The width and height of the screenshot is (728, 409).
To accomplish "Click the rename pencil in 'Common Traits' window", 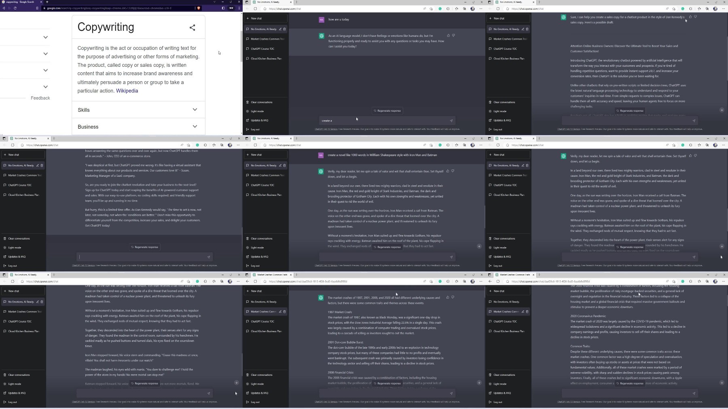I will [x=523, y=312].
